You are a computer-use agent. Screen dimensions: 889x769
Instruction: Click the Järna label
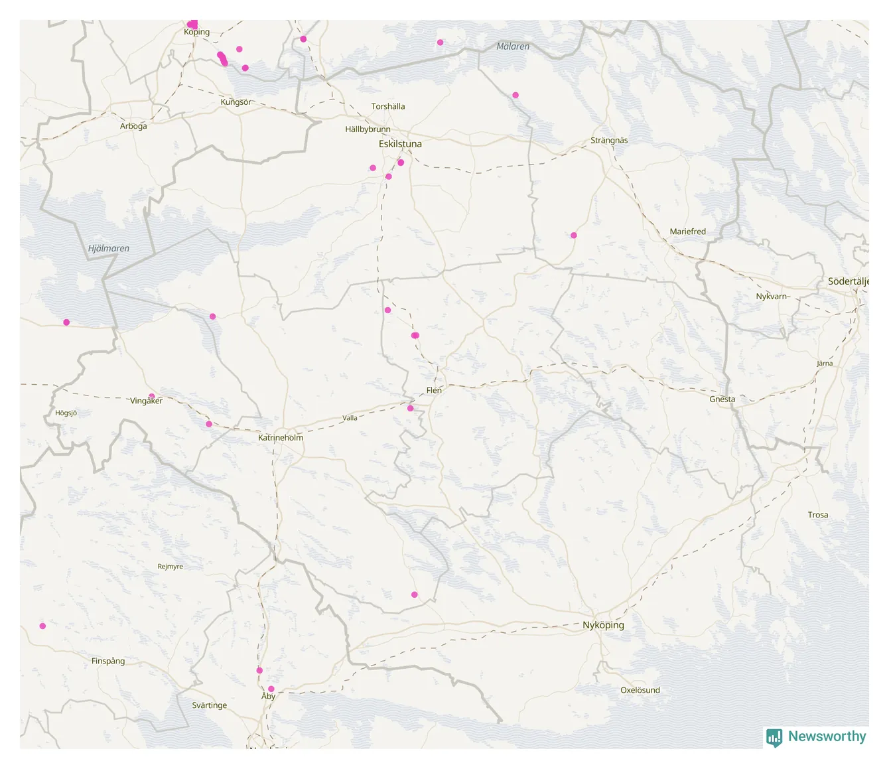click(825, 364)
